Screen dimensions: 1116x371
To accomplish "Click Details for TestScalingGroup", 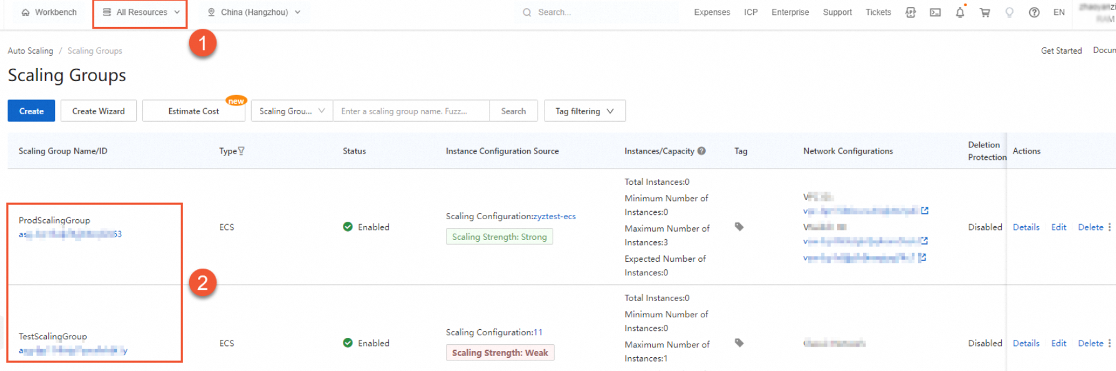I will pyautogui.click(x=1026, y=344).
